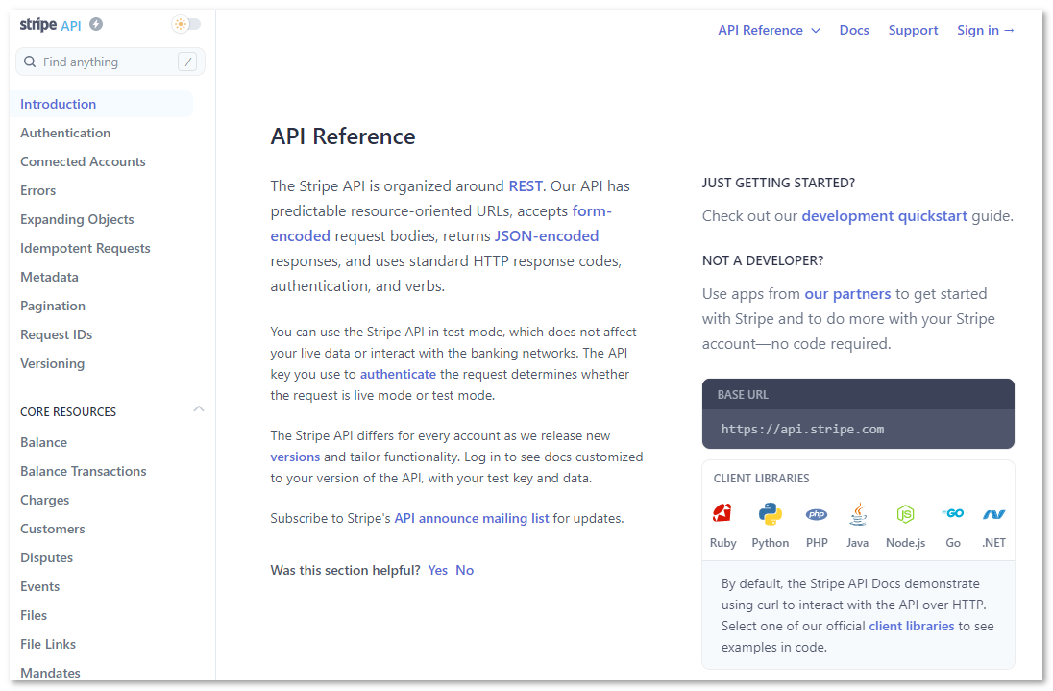Open Errors sidebar item

37,190
